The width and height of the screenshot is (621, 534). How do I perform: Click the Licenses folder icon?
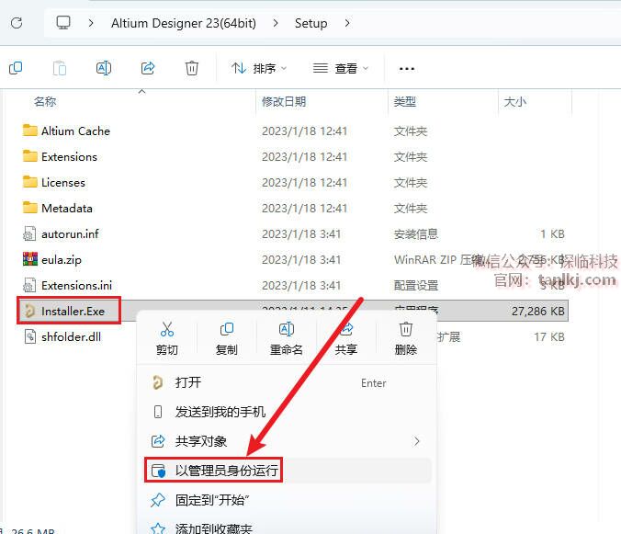click(x=30, y=182)
